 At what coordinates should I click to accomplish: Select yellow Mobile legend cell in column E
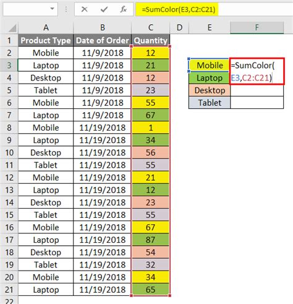210,66
